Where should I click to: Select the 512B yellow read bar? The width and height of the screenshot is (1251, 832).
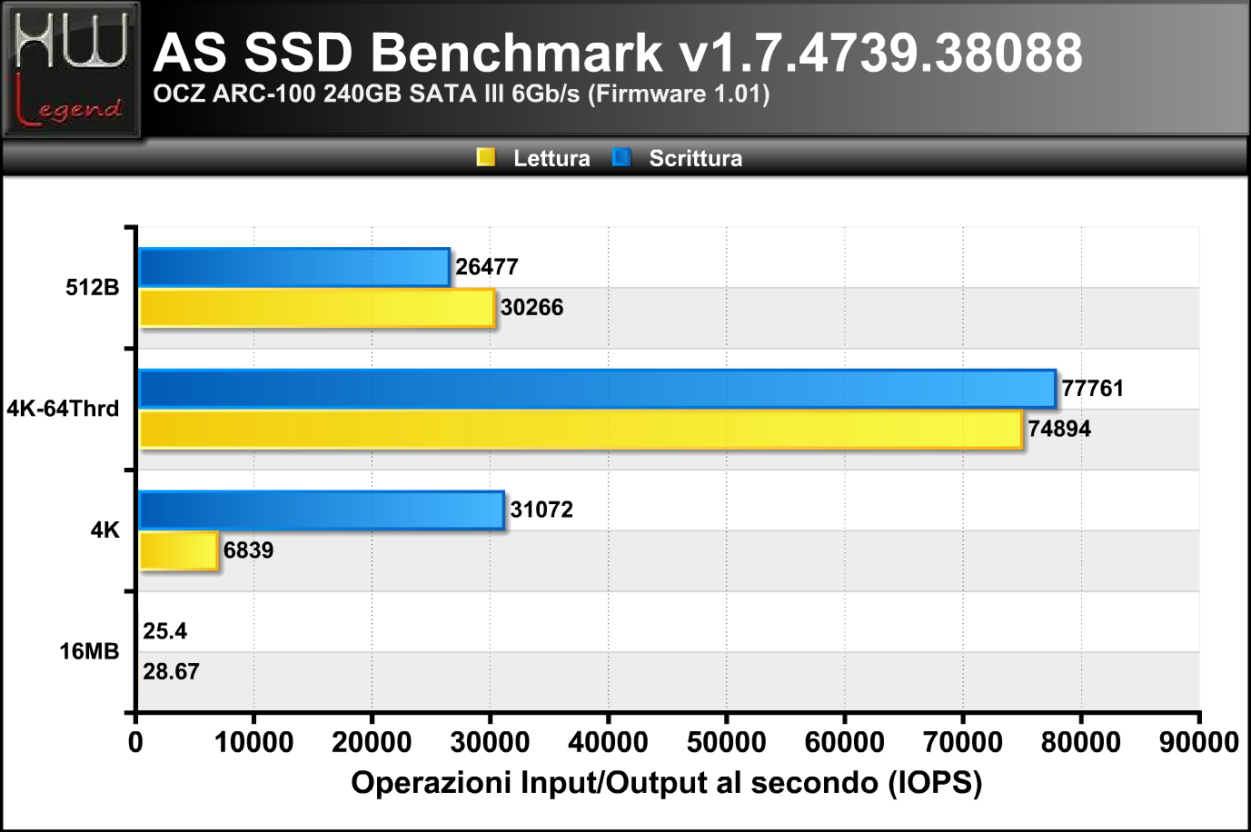click(x=317, y=308)
